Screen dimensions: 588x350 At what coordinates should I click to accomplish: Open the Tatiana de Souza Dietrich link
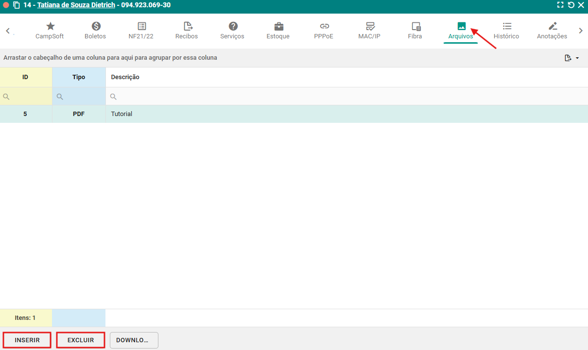pyautogui.click(x=76, y=5)
